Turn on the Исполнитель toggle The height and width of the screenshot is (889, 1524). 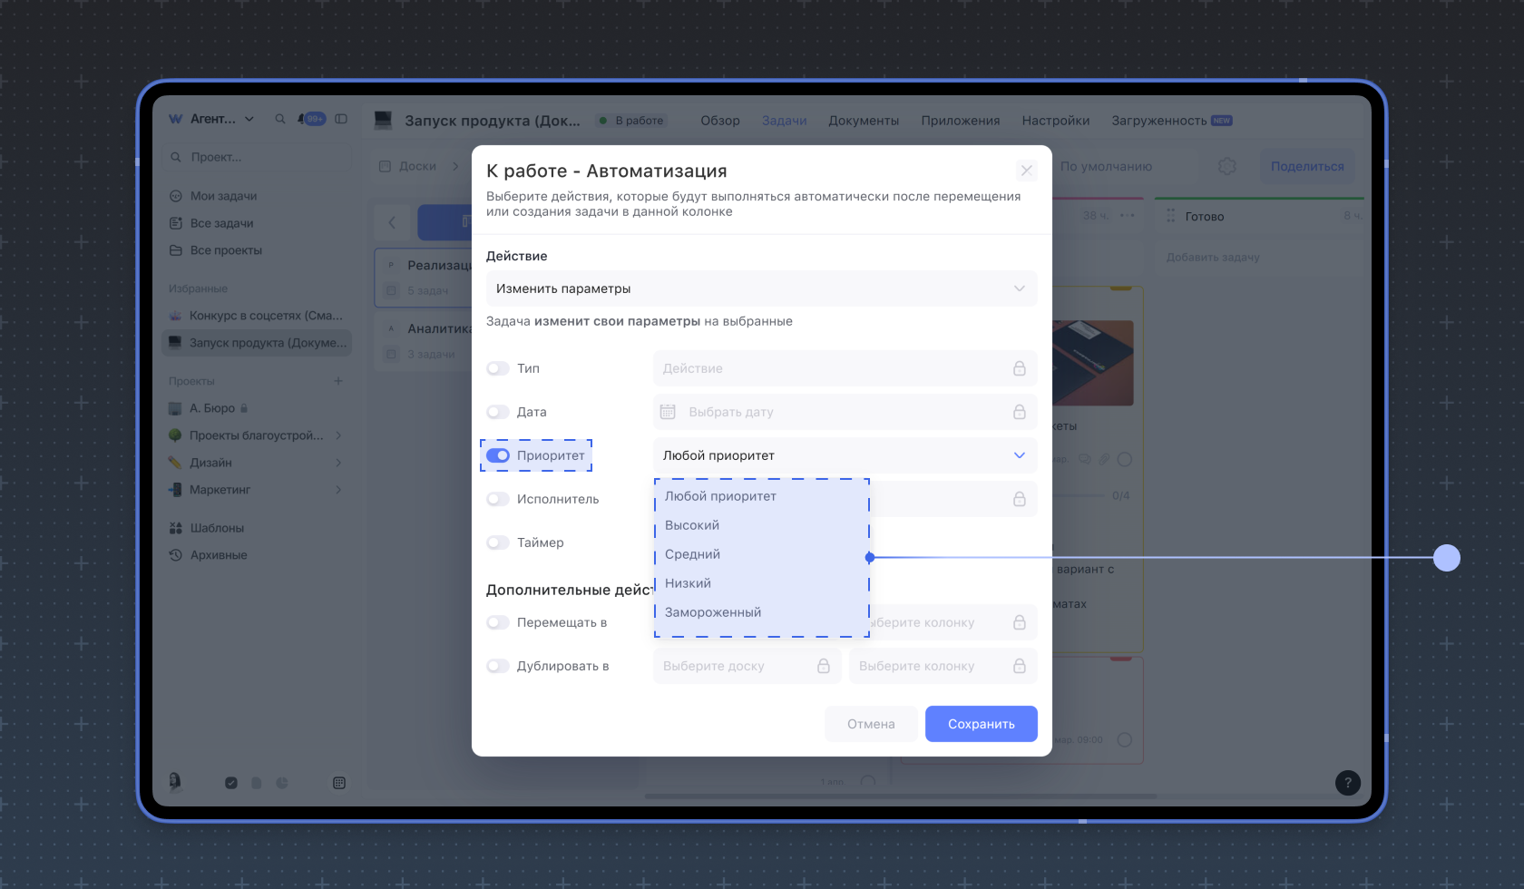[x=498, y=499]
